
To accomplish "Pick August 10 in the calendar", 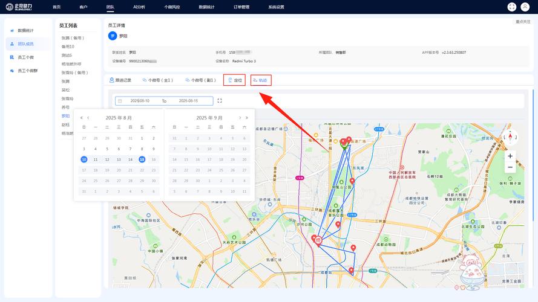I will (x=84, y=159).
